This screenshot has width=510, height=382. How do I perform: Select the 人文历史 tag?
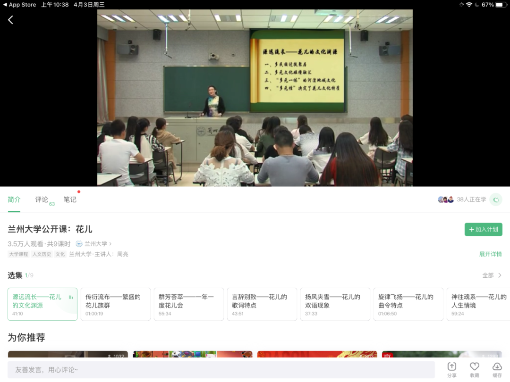42,254
